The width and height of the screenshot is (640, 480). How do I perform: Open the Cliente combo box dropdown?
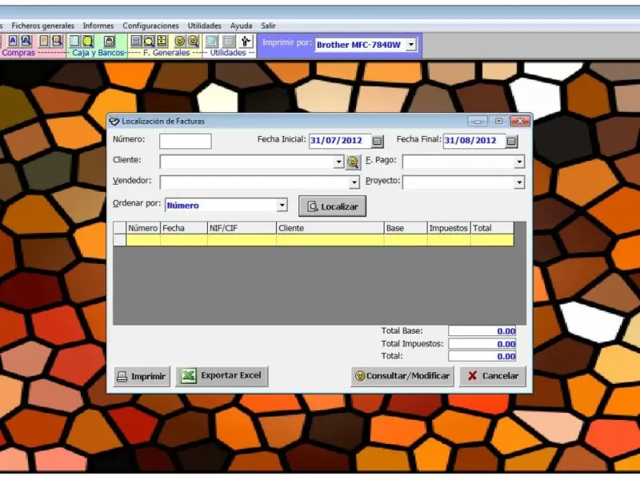pyautogui.click(x=338, y=162)
